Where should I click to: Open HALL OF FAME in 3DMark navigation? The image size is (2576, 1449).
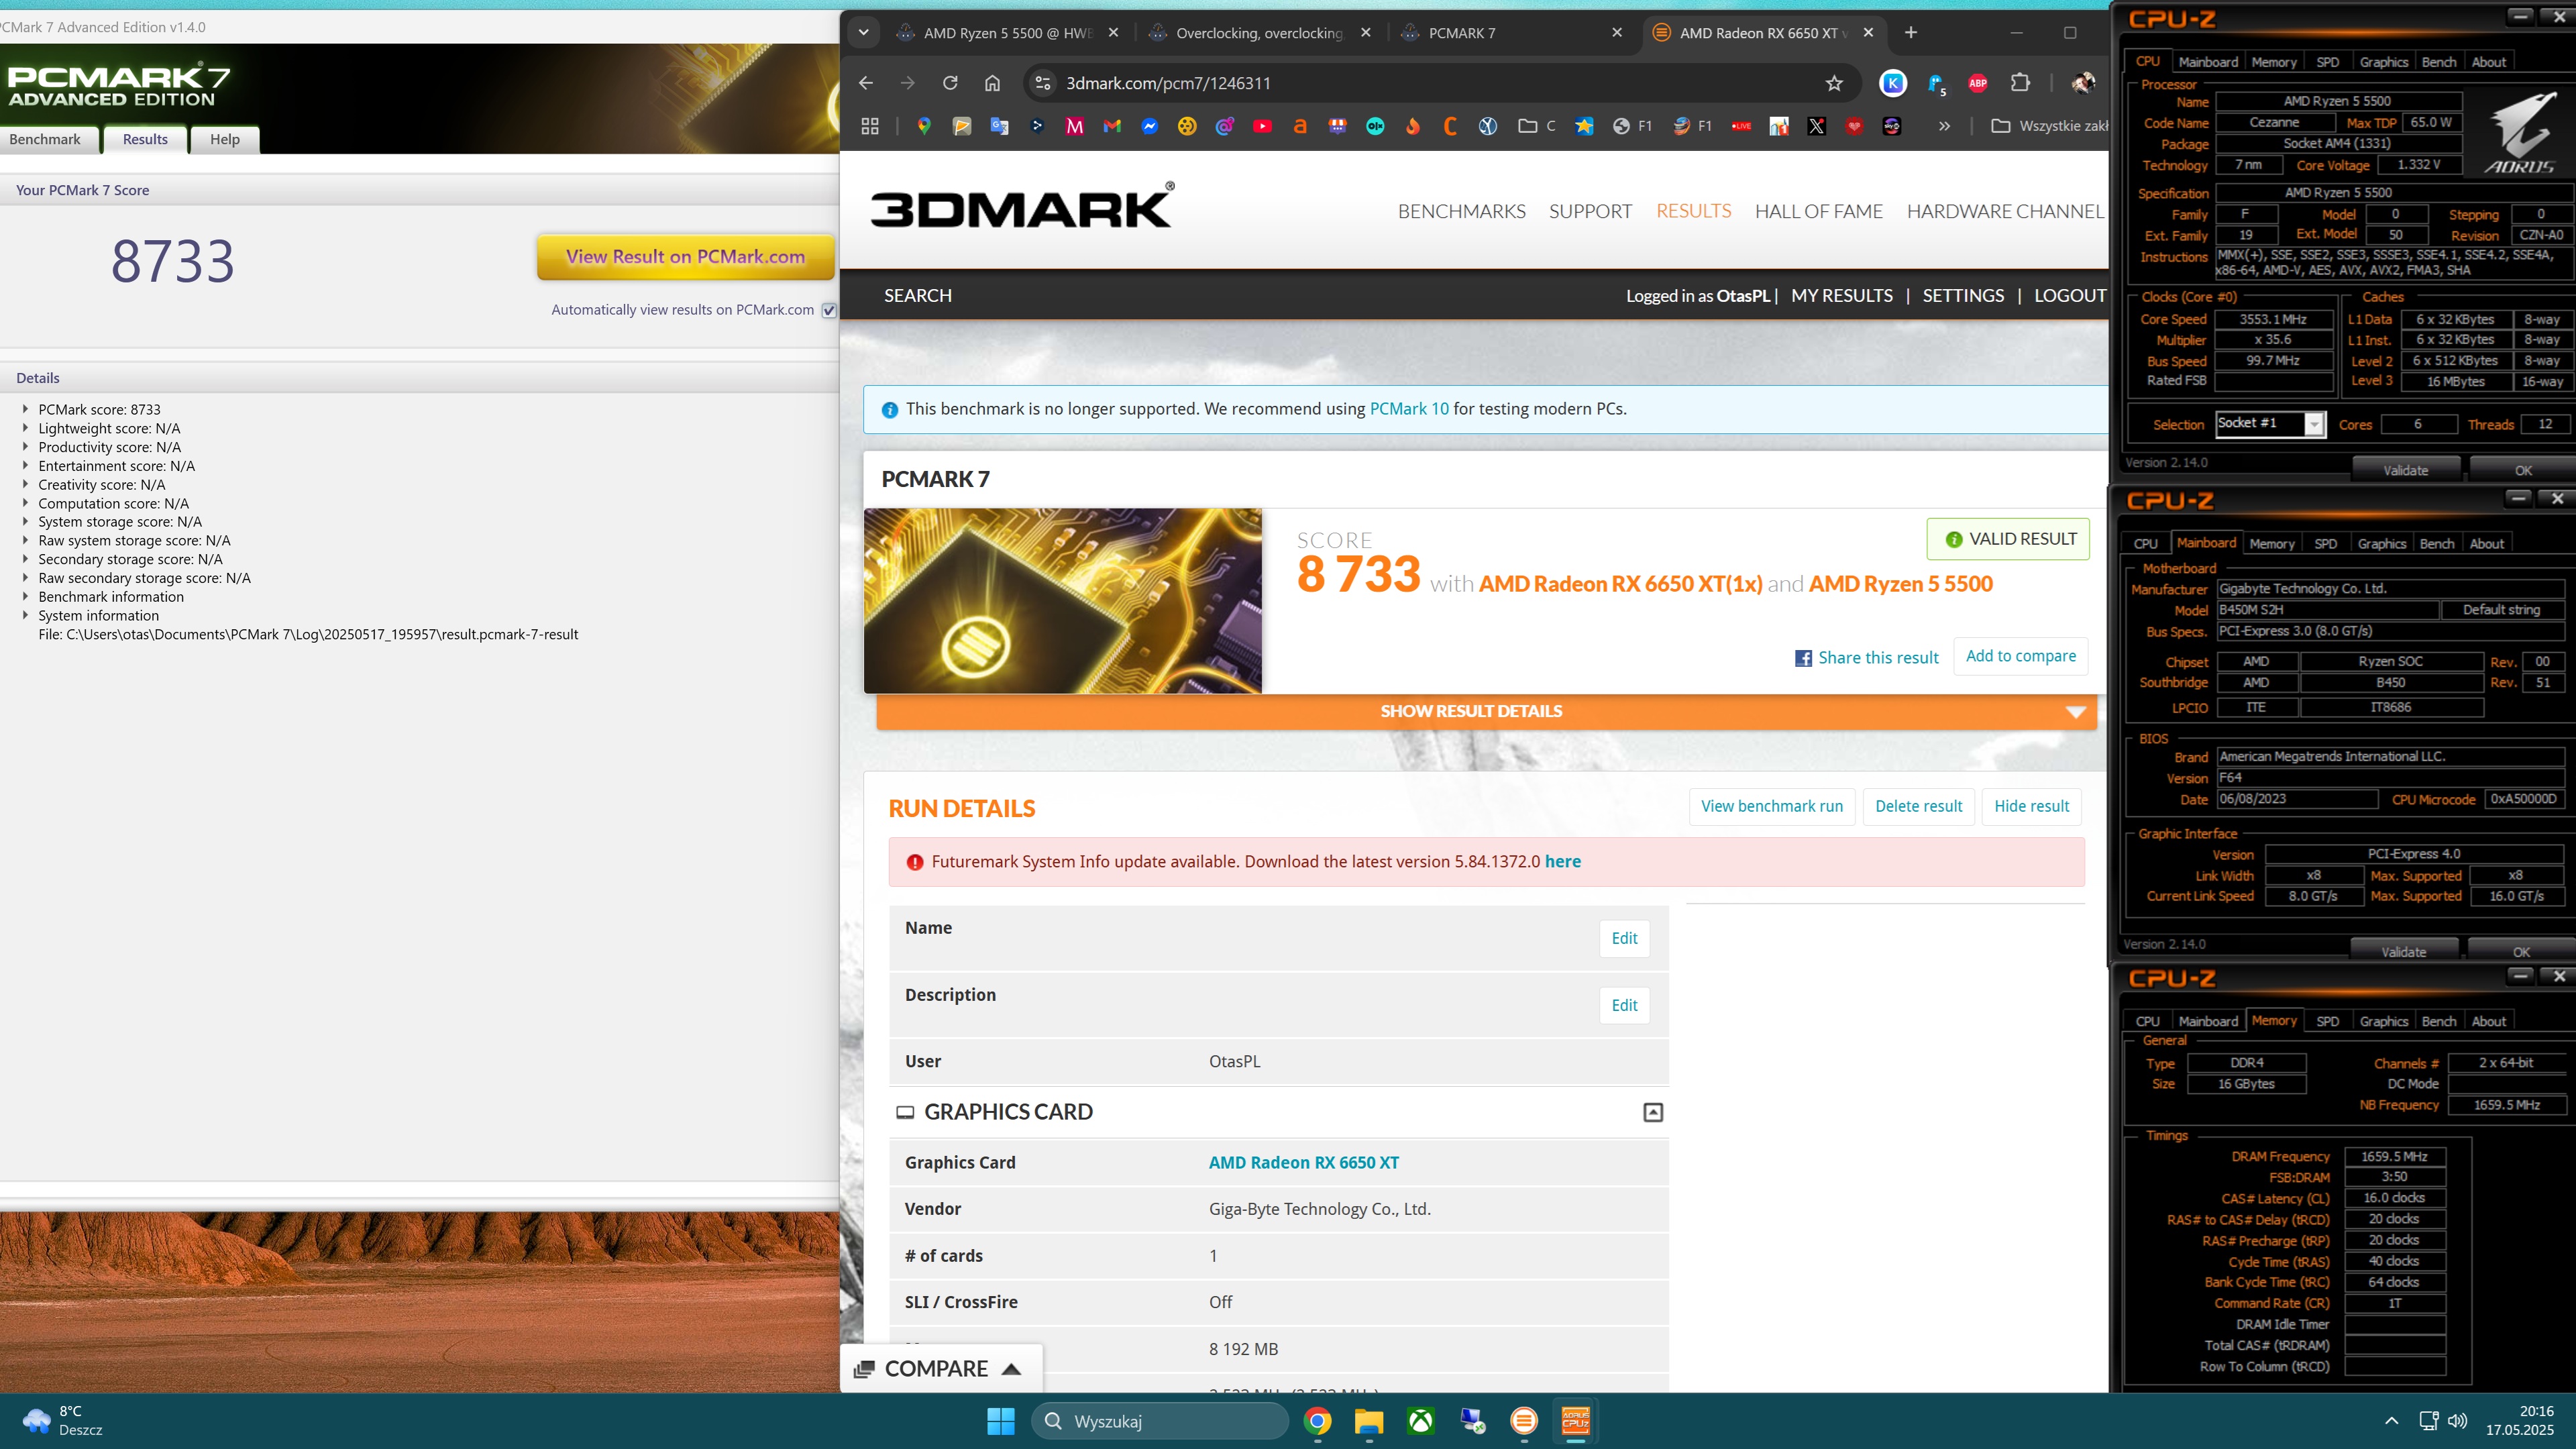[x=1818, y=211]
